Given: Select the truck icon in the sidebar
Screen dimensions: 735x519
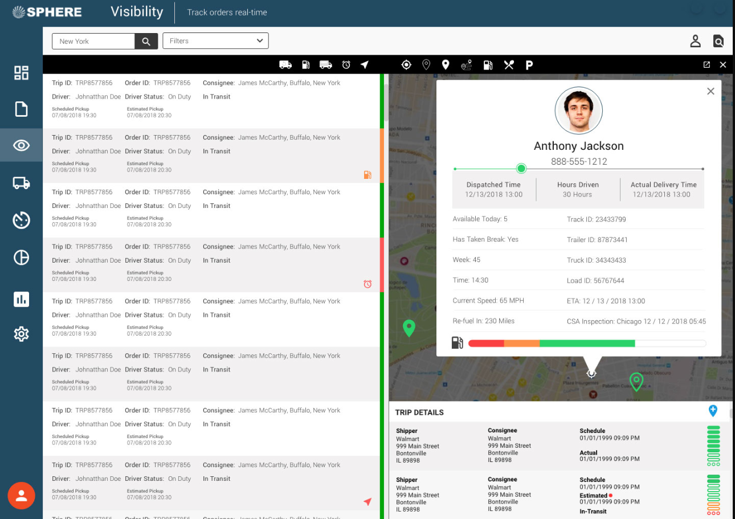Looking at the screenshot, I should pos(21,182).
